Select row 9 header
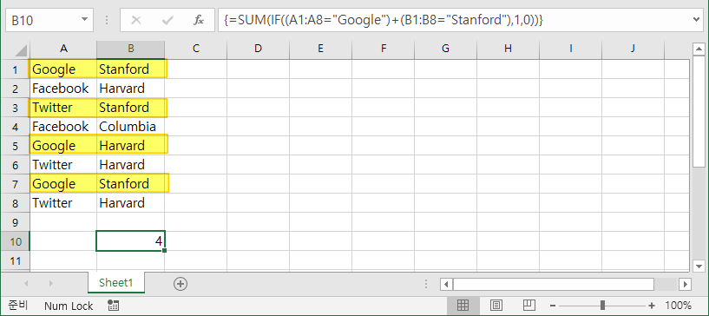 (16, 222)
